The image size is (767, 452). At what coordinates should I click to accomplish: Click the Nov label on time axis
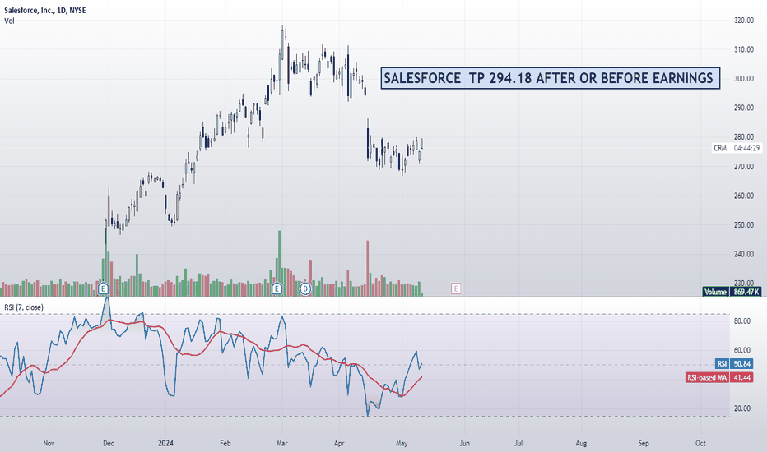(49, 443)
